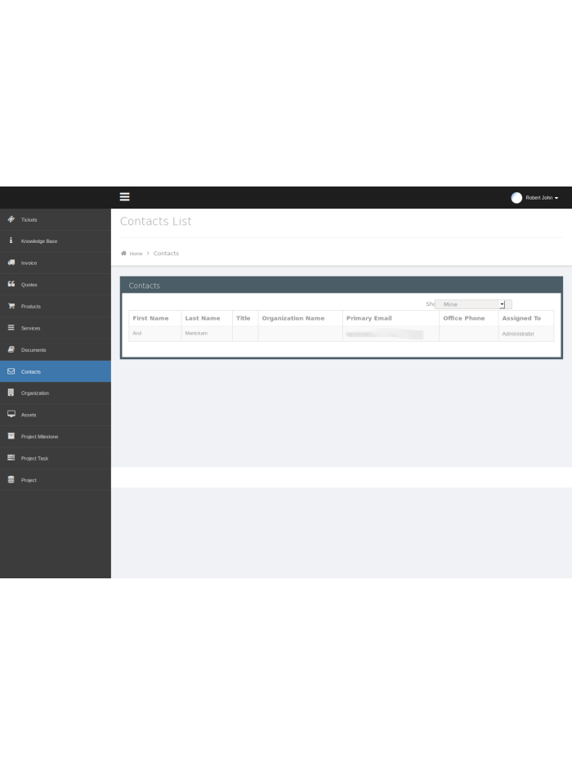Open Project Milestone menu item
Viewport: 572px width, 764px height.
pos(39,437)
